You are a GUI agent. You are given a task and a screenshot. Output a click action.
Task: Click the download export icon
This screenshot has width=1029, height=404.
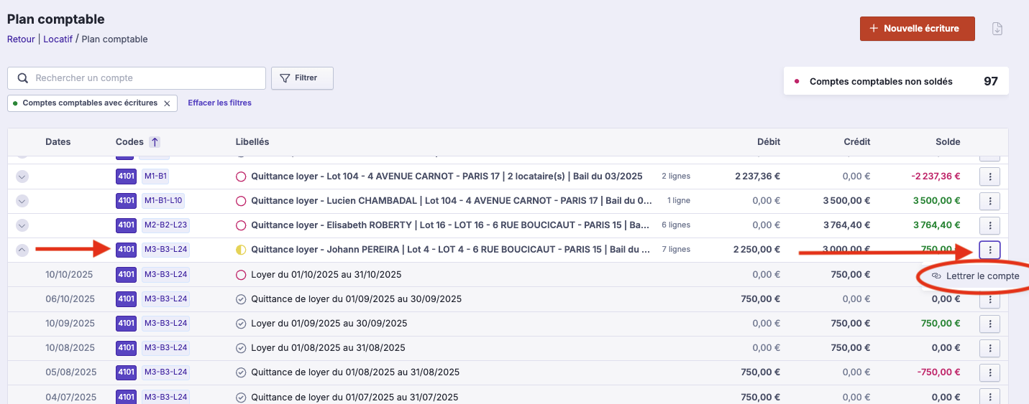coord(997,29)
